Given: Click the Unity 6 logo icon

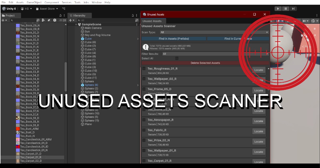Looking at the screenshot, I should pyautogui.click(x=4, y=9).
